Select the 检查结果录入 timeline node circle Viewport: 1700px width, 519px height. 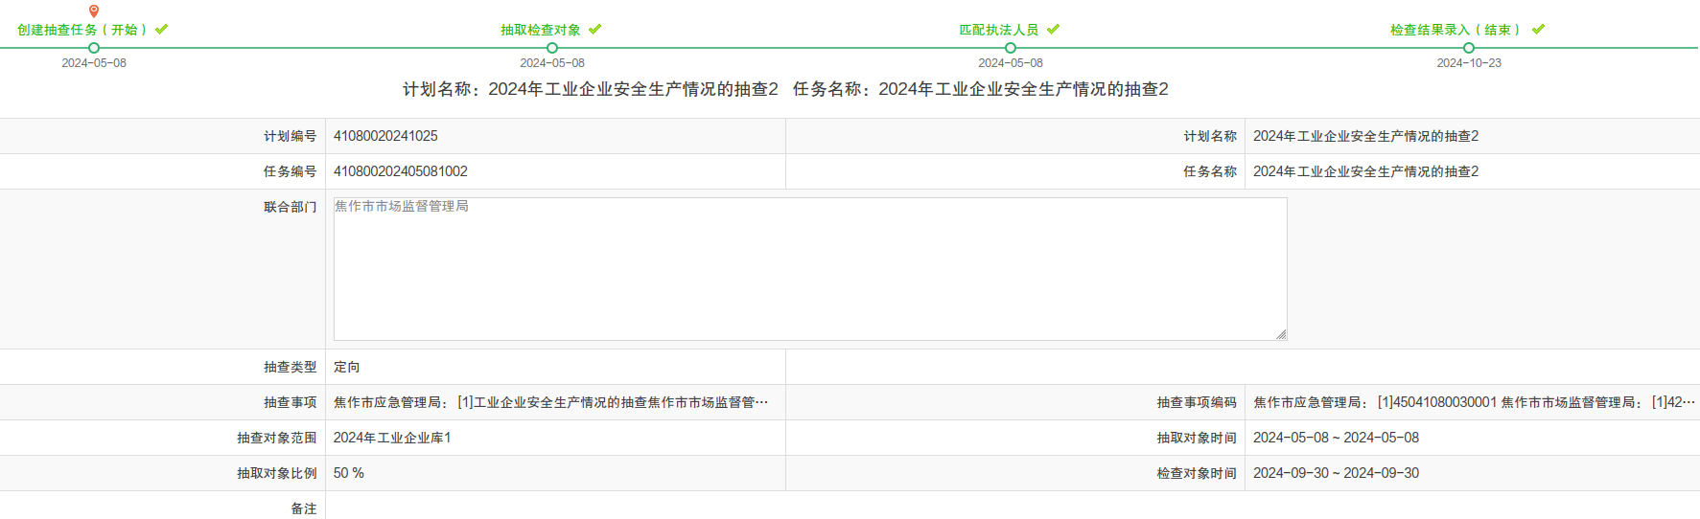pyautogui.click(x=1469, y=48)
